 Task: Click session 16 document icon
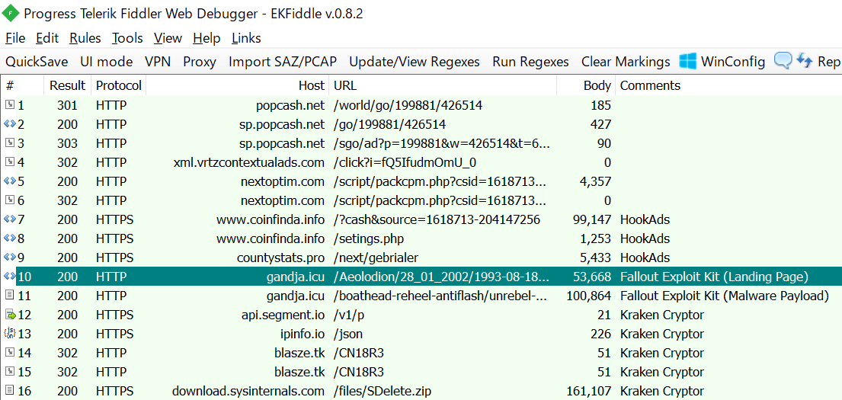(10, 390)
